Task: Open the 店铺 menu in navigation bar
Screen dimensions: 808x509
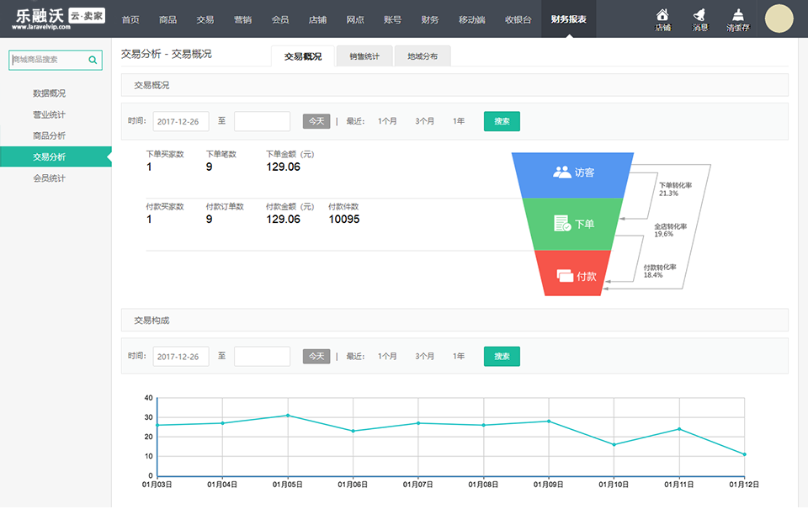Action: [317, 19]
